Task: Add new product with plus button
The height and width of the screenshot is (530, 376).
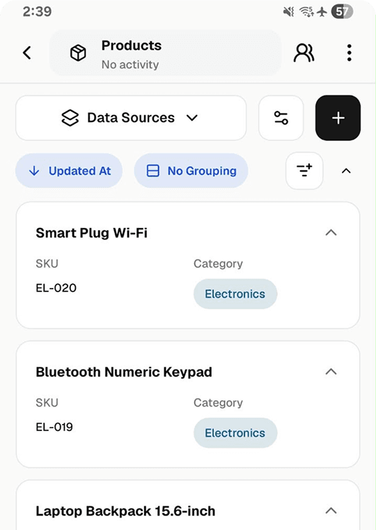Action: [338, 118]
